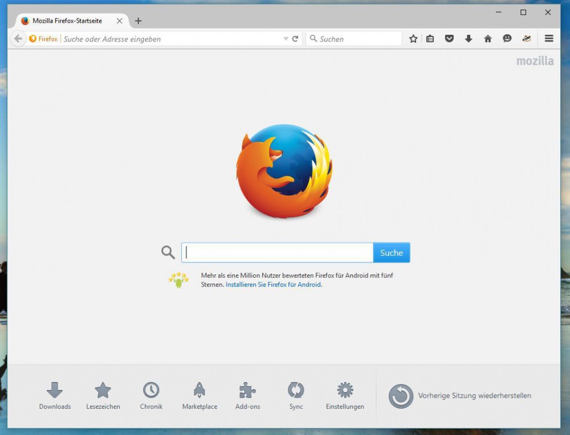Click the Pocket icon in toolbar

pyautogui.click(x=449, y=39)
